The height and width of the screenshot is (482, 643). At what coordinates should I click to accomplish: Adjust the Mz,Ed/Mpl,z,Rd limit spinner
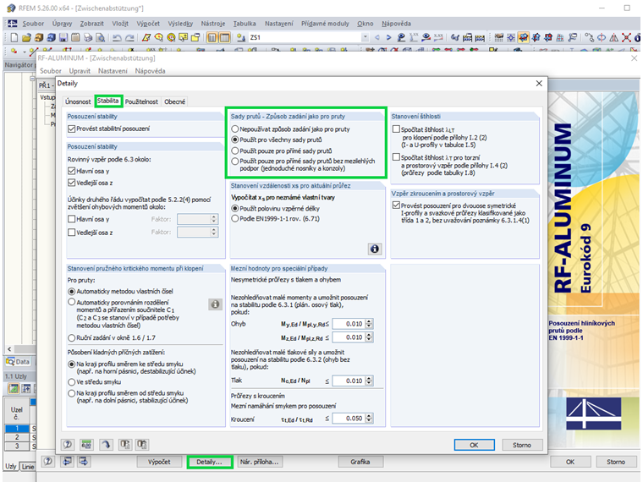369,337
